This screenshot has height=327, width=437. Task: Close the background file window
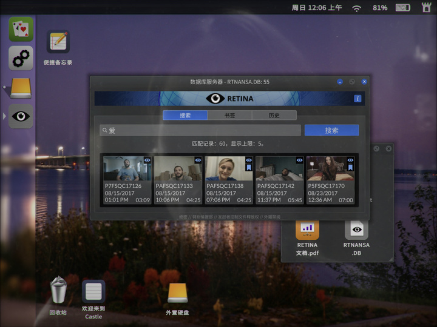coord(388,149)
